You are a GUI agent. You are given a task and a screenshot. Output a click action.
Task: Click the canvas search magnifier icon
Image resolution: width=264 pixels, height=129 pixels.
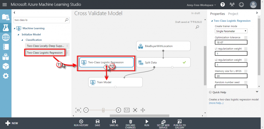(x=197, y=27)
